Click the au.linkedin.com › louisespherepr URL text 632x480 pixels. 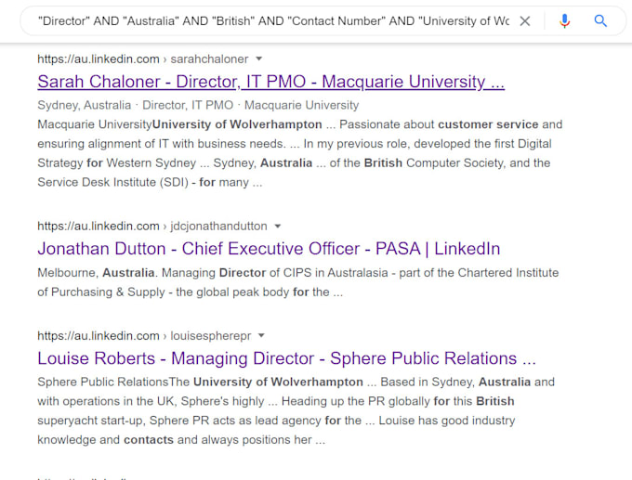(144, 336)
